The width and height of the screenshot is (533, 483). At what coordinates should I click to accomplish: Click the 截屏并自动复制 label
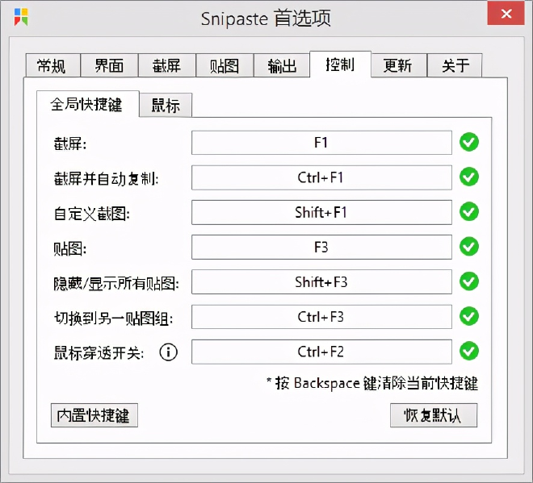tap(106, 178)
